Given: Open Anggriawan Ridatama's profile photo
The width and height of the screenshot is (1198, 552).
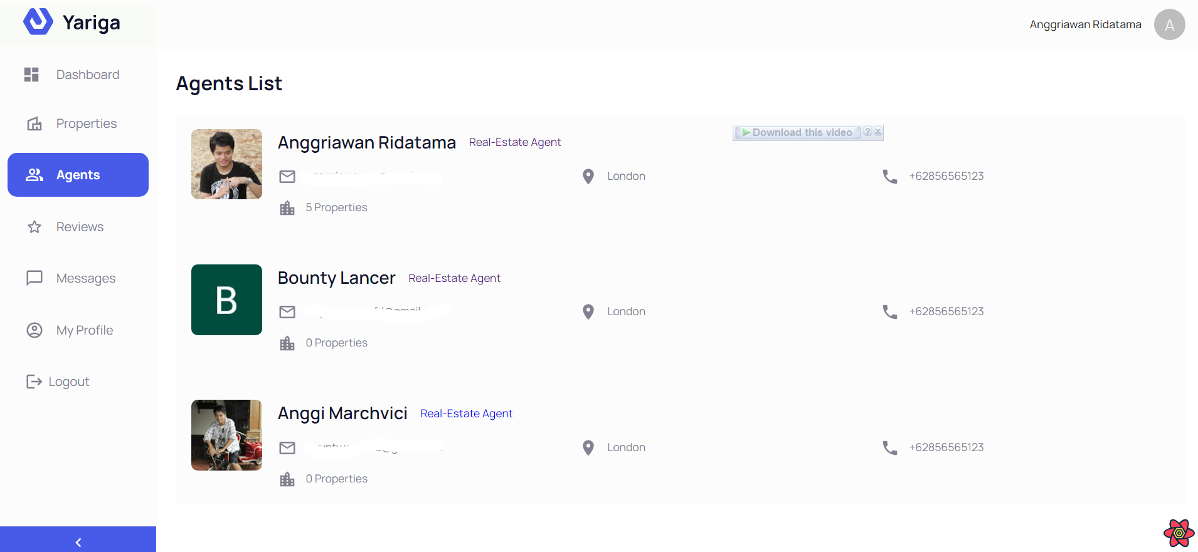Looking at the screenshot, I should (226, 164).
